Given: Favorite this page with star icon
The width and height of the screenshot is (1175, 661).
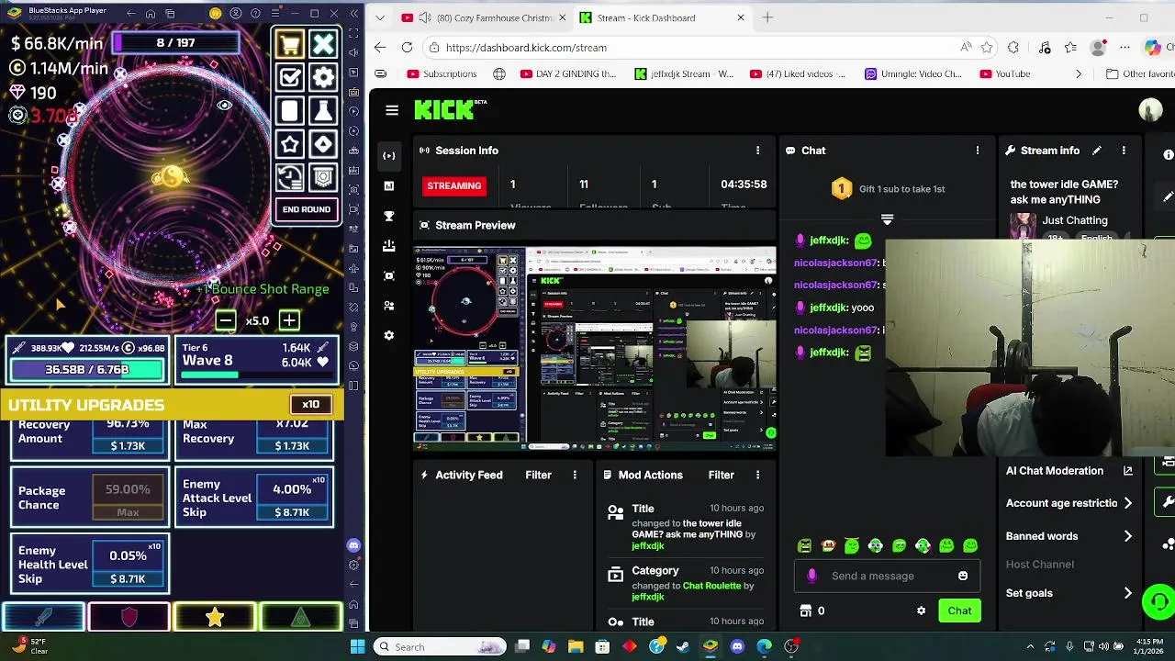Looking at the screenshot, I should pos(987,48).
